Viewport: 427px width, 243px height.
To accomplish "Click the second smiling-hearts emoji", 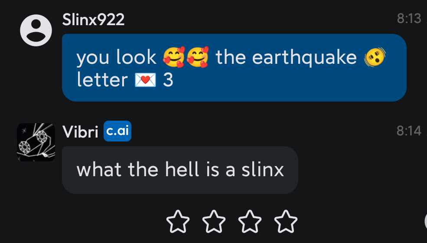I will pyautogui.click(x=197, y=57).
